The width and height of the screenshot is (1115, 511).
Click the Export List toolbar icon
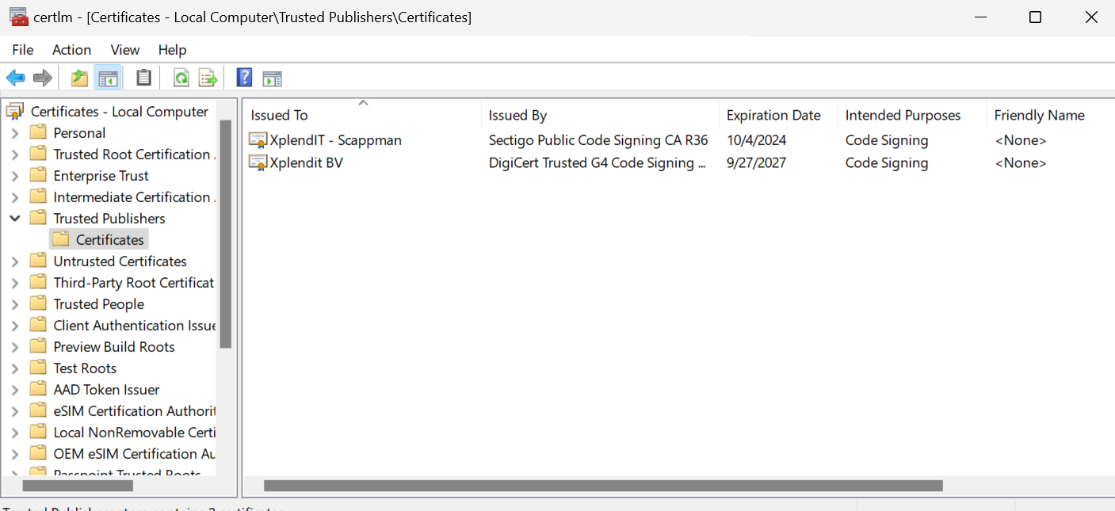(x=208, y=78)
